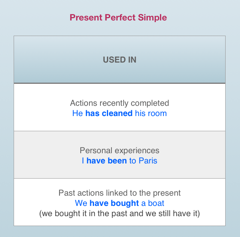This screenshot has width=240, height=237.
Task: Click Past actions linked to the present
Action: (119, 193)
